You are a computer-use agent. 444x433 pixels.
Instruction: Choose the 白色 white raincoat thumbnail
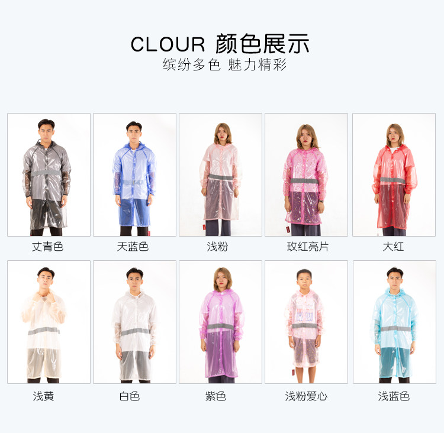pos(134,322)
